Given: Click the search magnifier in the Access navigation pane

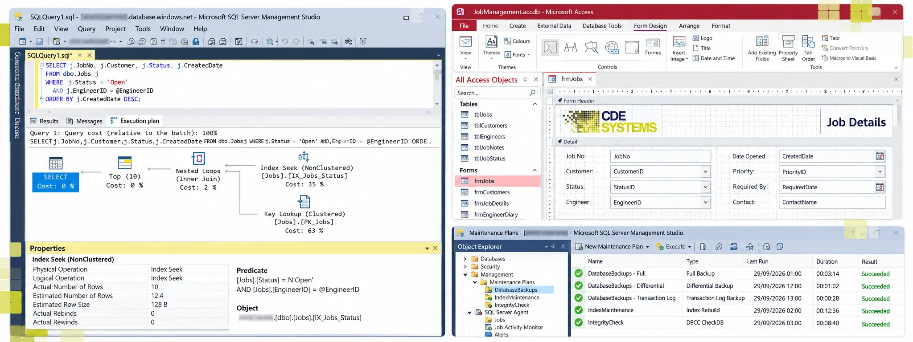Looking at the screenshot, I should coord(532,93).
